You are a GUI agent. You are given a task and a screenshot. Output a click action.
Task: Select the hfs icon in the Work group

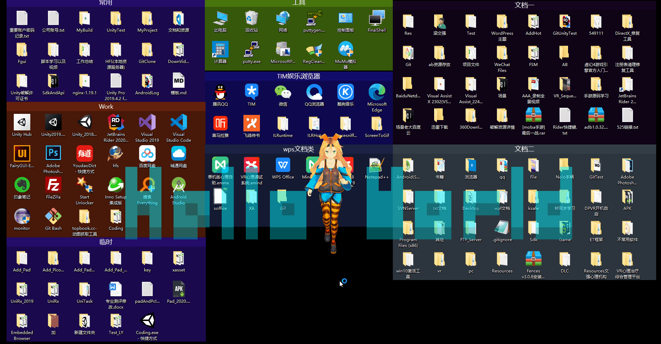(116, 157)
